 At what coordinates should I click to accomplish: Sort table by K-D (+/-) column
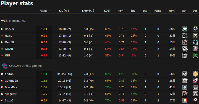pos(64,11)
